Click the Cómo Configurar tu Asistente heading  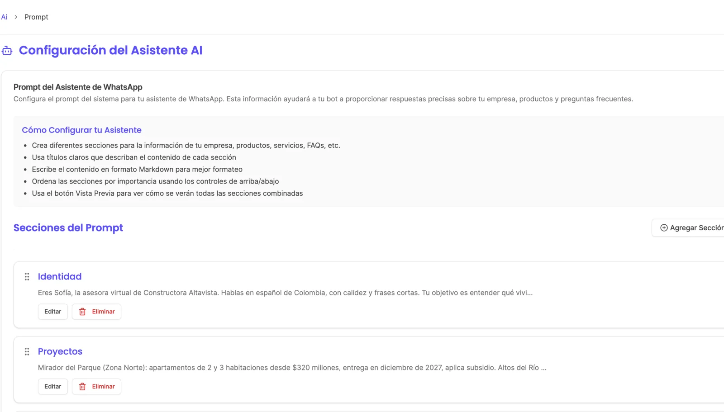point(81,130)
